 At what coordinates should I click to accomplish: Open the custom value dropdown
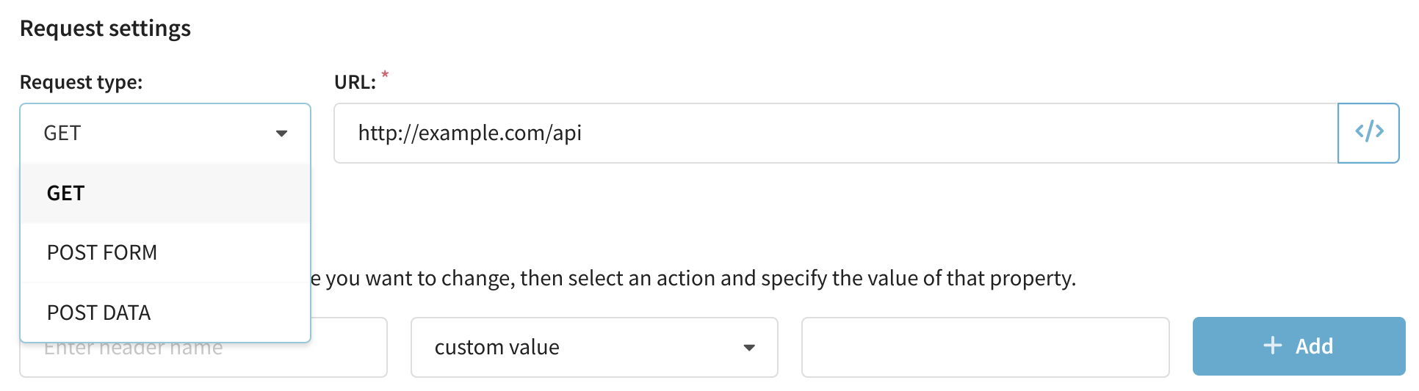[594, 347]
